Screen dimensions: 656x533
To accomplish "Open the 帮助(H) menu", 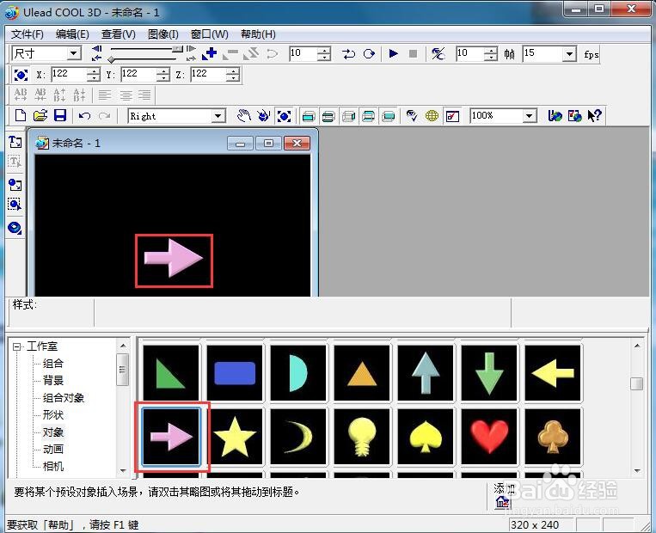I will 258,34.
